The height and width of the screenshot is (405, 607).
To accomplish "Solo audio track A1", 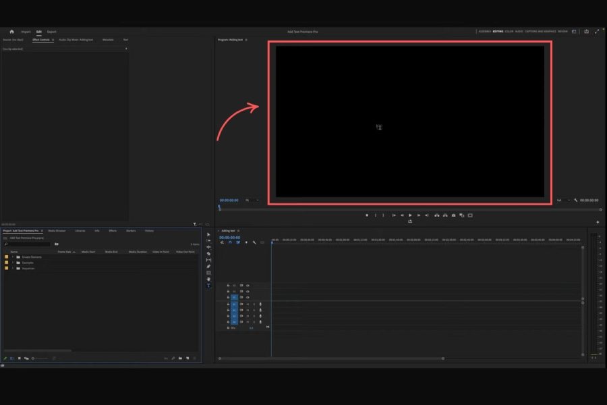I will [254, 304].
